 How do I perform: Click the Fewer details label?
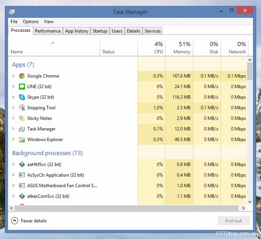tap(33, 221)
